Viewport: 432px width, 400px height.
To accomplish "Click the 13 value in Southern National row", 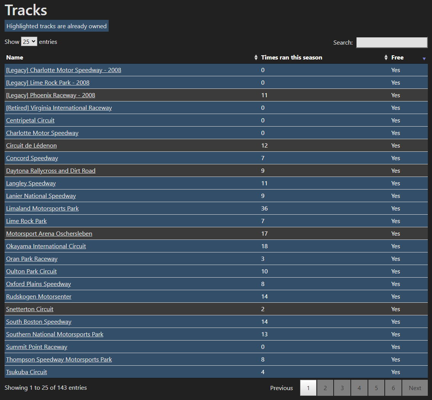I will 265,334.
